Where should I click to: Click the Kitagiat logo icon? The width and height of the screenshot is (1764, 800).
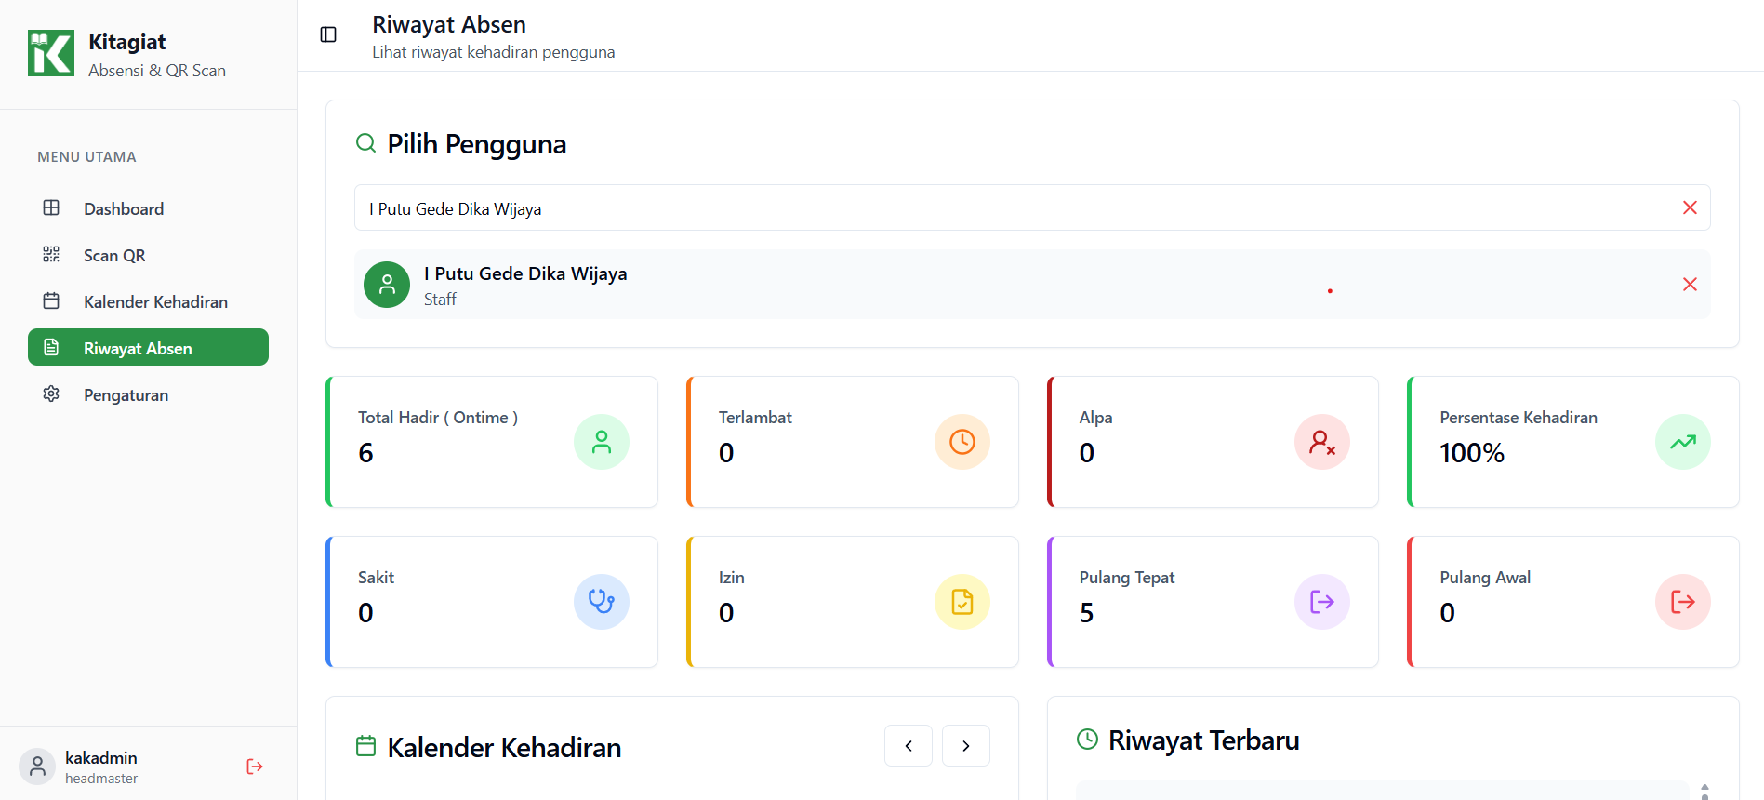(x=51, y=53)
